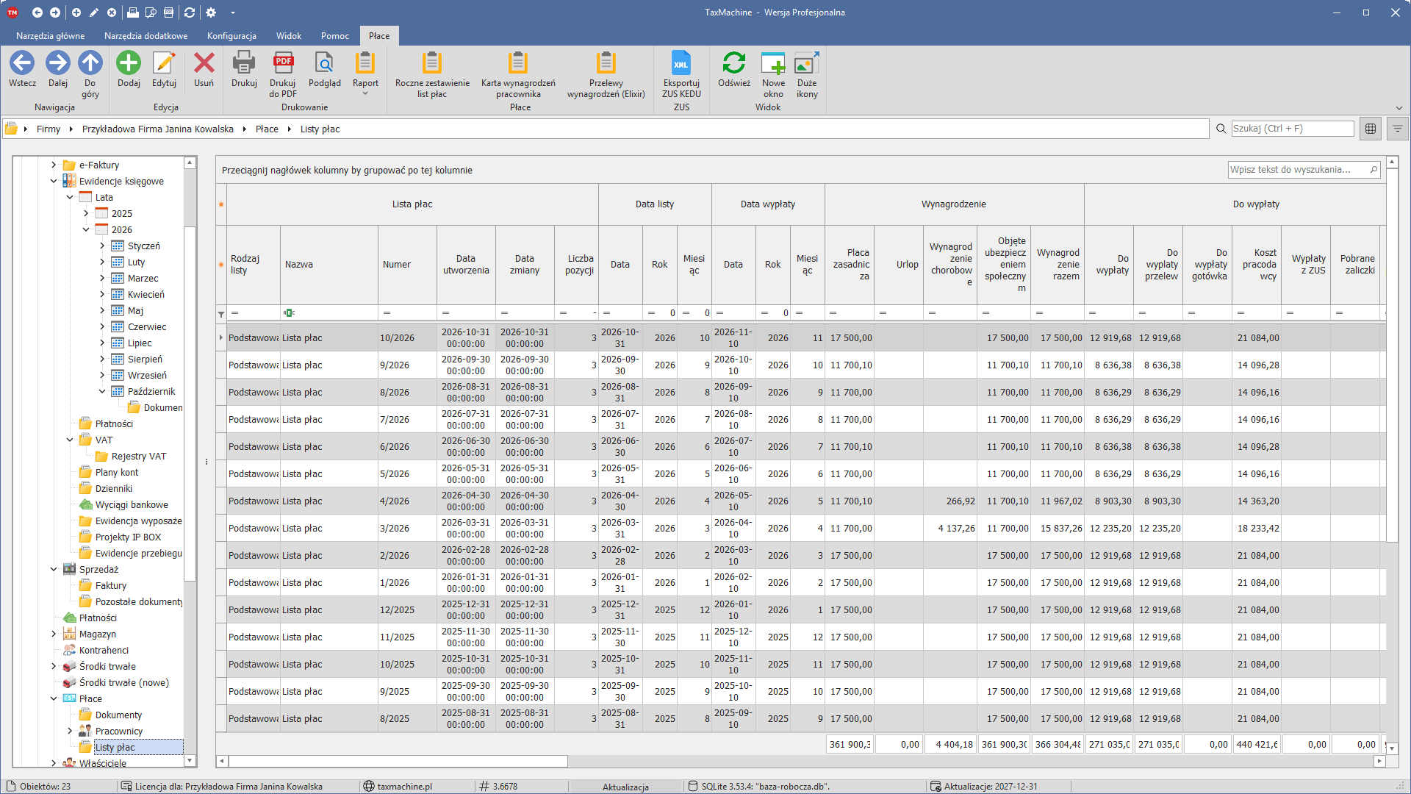Select the row with number 4/2026
The width and height of the screenshot is (1411, 794).
(x=800, y=501)
